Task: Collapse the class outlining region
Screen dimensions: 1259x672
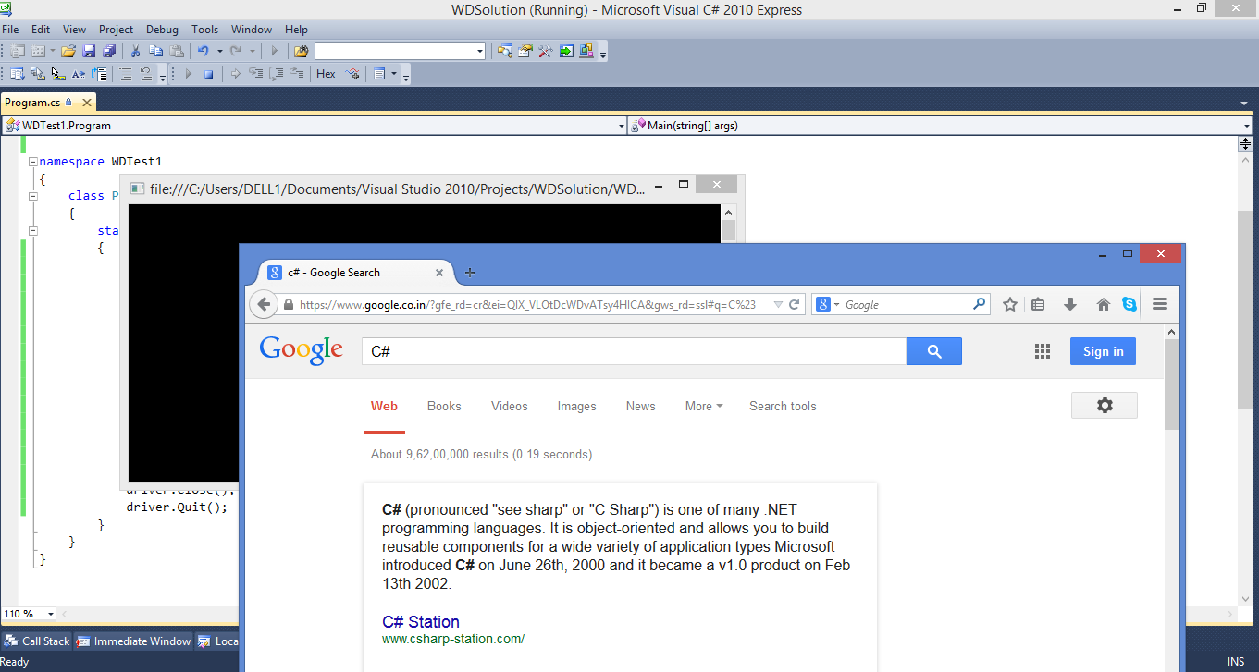Action: coord(32,196)
